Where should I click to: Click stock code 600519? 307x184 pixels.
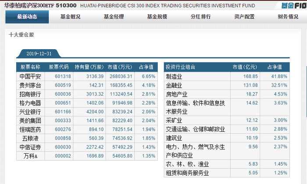pyautogui.click(x=63, y=85)
